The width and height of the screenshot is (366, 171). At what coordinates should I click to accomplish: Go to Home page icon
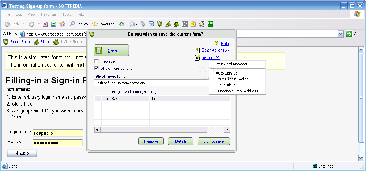click(62, 24)
